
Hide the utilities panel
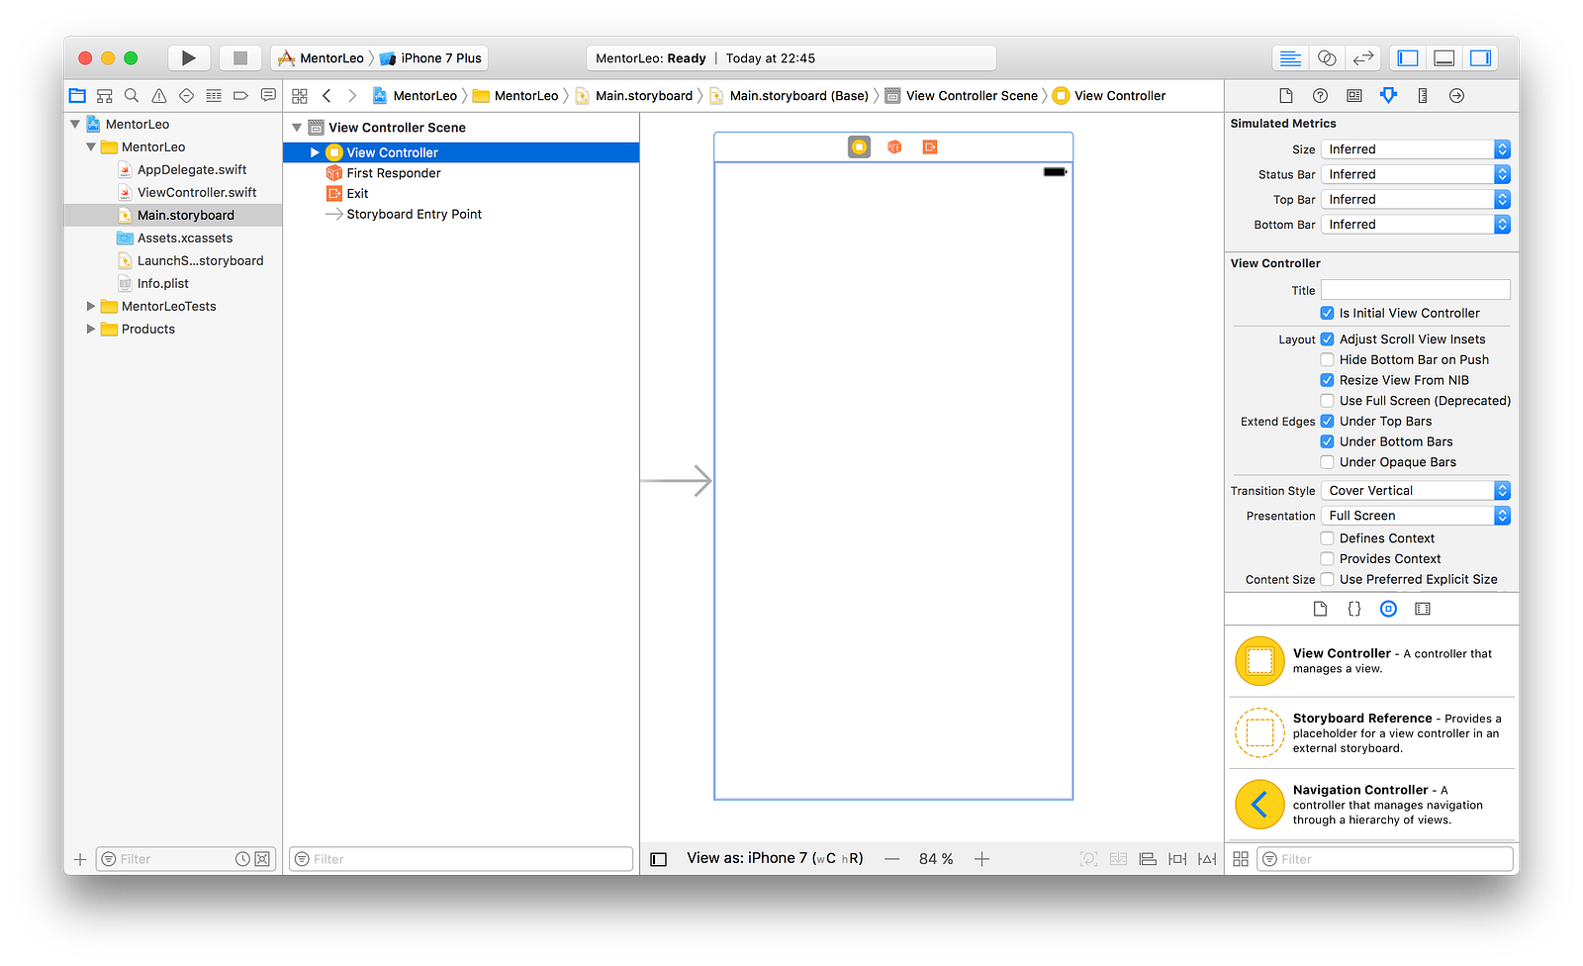pyautogui.click(x=1481, y=58)
